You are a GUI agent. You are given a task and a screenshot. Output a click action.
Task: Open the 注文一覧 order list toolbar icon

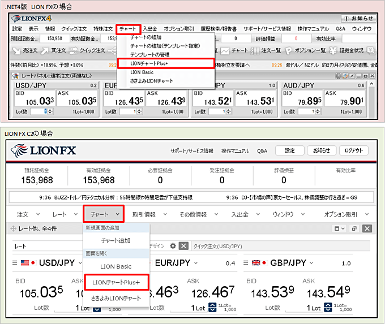tap(255, 51)
